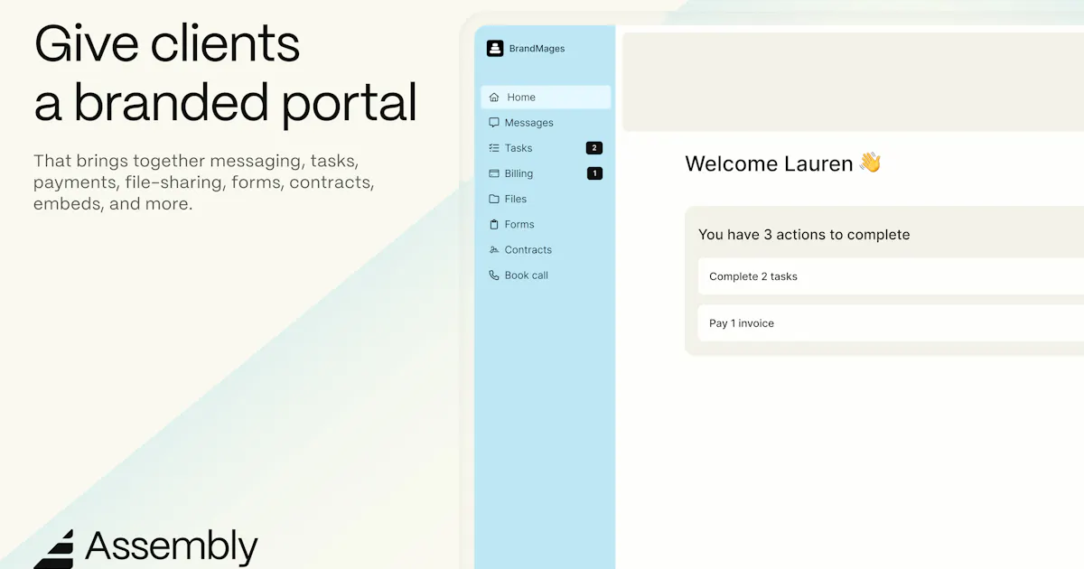
Task: Click the waving hand emoji
Action: pos(870,163)
